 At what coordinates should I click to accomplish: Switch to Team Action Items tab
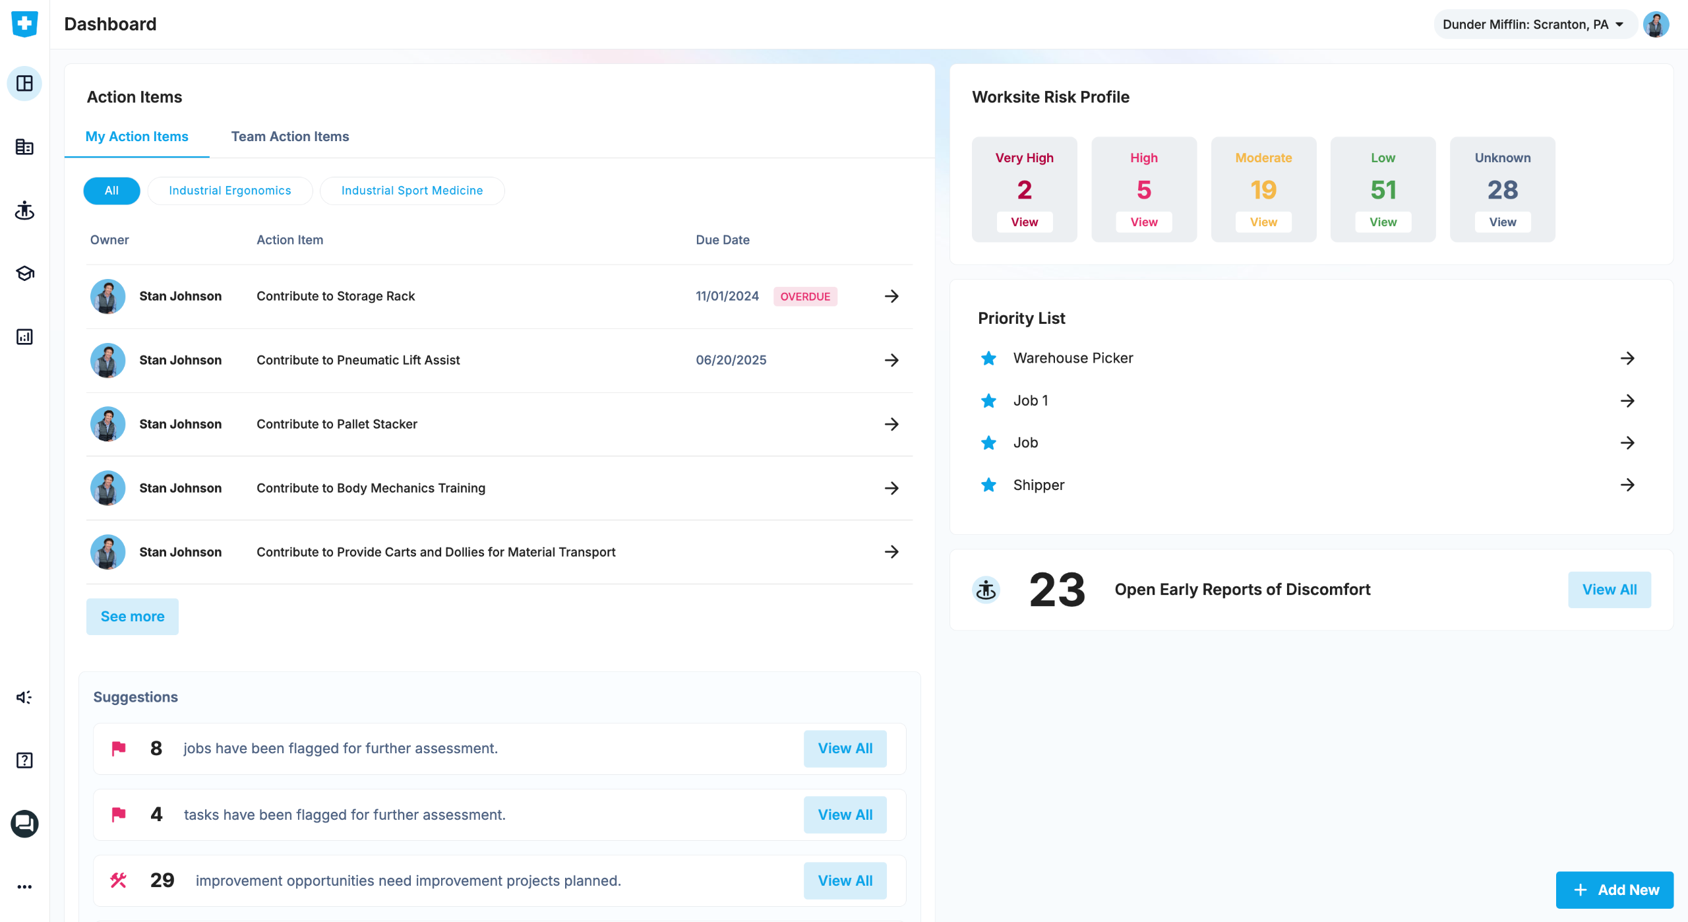click(290, 137)
